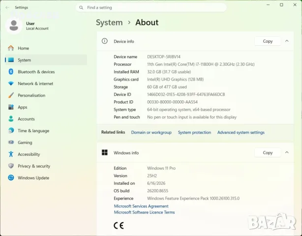Click the Device ID value text
This screenshot has height=236, width=302.
pos(186,94)
